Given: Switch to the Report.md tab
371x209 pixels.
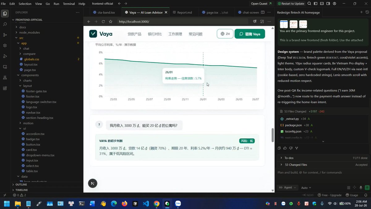Looking at the screenshot, I should (182, 12).
